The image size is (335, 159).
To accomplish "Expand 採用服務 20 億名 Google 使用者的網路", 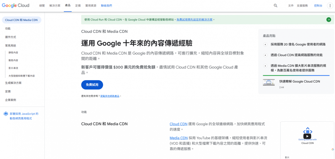I will pos(265,44).
